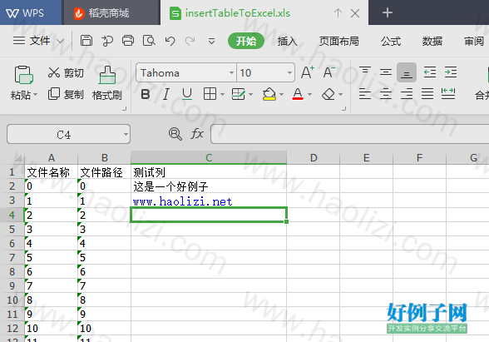
Task: Justify text alignment icon
Action: pos(427,93)
